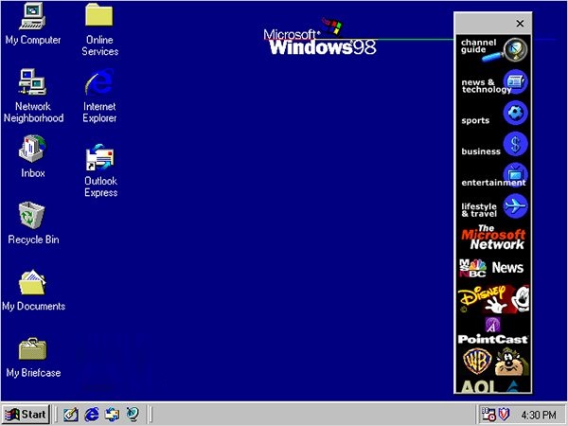Open the entertainment channel
This screenshot has width=568, height=426.
(493, 176)
